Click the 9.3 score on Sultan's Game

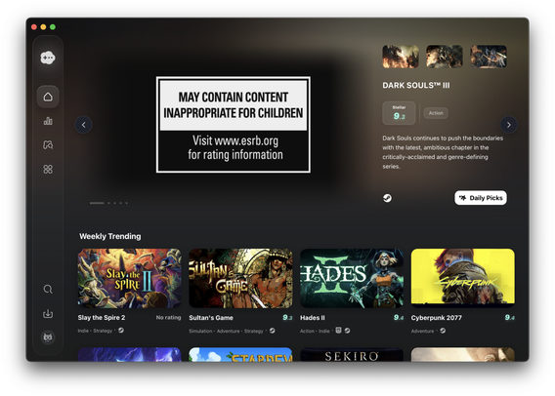[287, 318]
